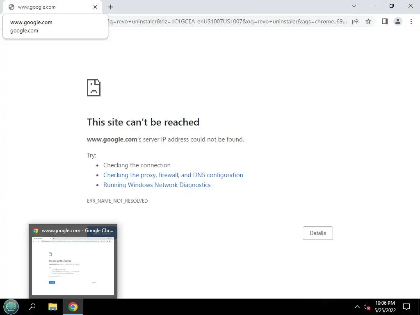This screenshot has width=420, height=315.
Task: Open a new tab with plus button
Action: [x=111, y=7]
